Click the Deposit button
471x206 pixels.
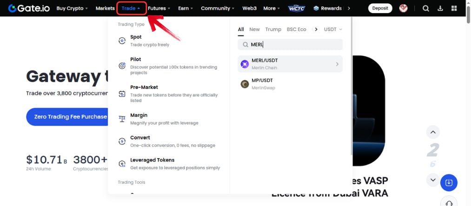[380, 8]
